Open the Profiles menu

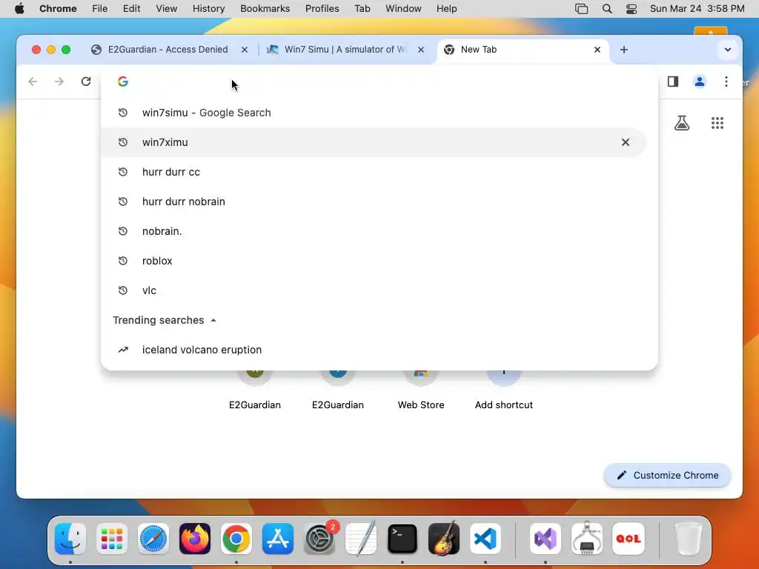coord(322,9)
